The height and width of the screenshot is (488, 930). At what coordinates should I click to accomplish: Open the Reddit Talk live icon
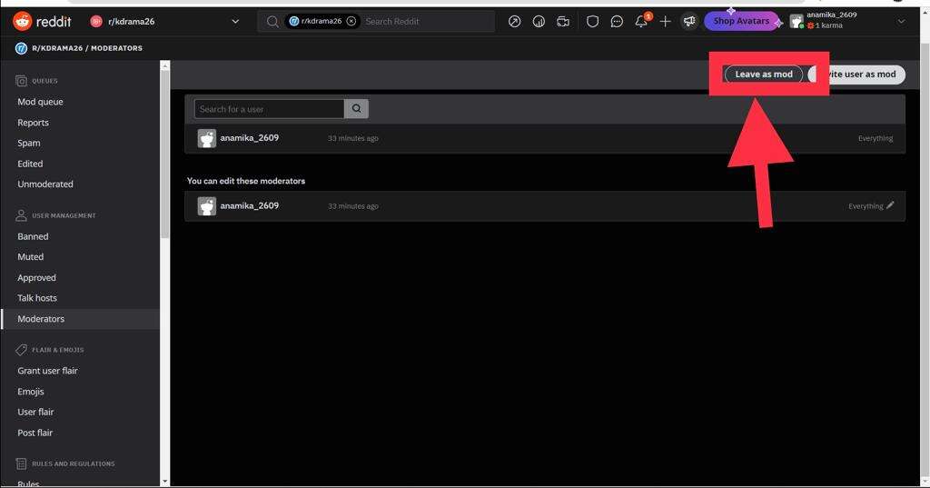(x=563, y=22)
